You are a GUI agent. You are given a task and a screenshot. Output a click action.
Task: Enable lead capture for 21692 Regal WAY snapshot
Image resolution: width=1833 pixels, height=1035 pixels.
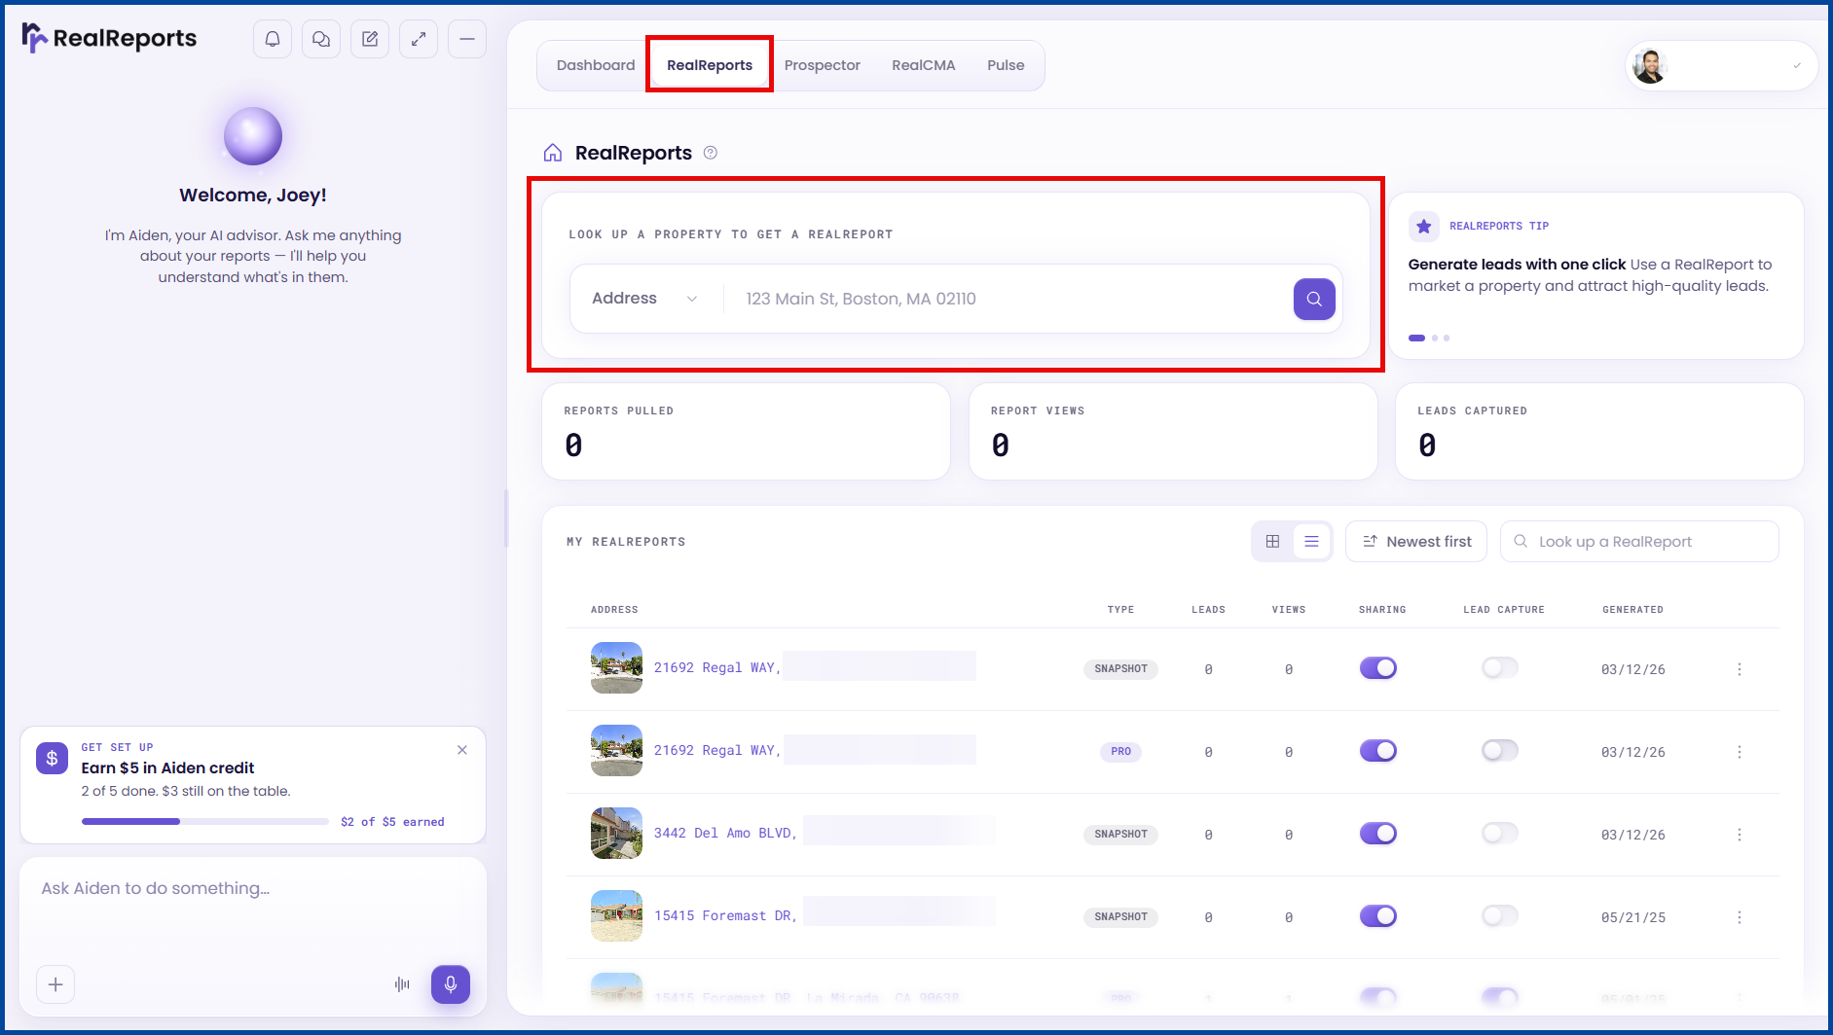[1500, 668]
